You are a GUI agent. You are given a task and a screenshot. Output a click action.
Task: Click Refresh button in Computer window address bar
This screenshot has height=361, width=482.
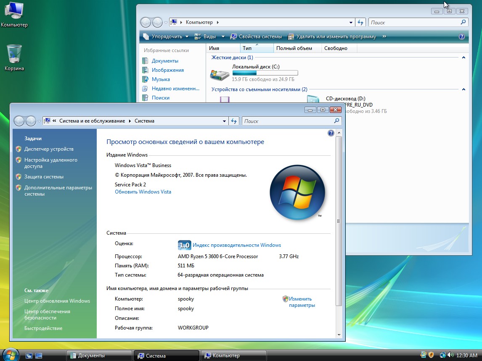[360, 22]
